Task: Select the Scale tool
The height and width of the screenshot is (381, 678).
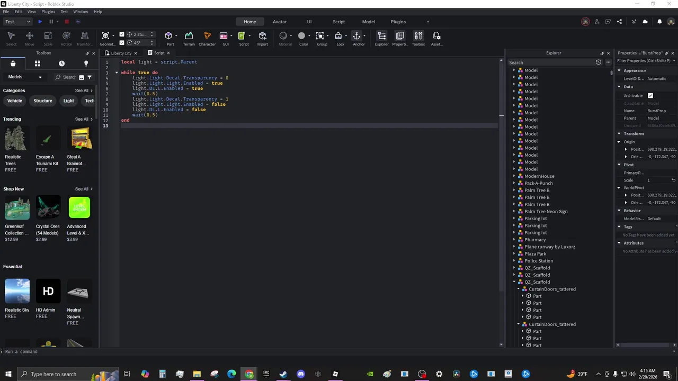Action: (48, 39)
